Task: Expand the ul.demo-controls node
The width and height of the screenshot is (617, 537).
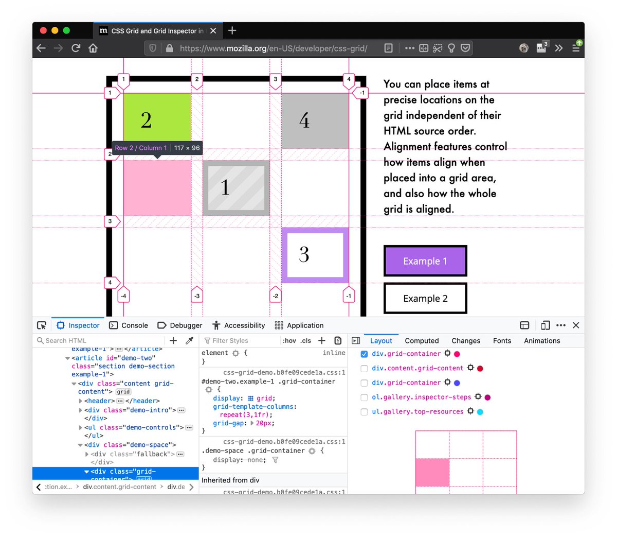Action: coord(81,428)
